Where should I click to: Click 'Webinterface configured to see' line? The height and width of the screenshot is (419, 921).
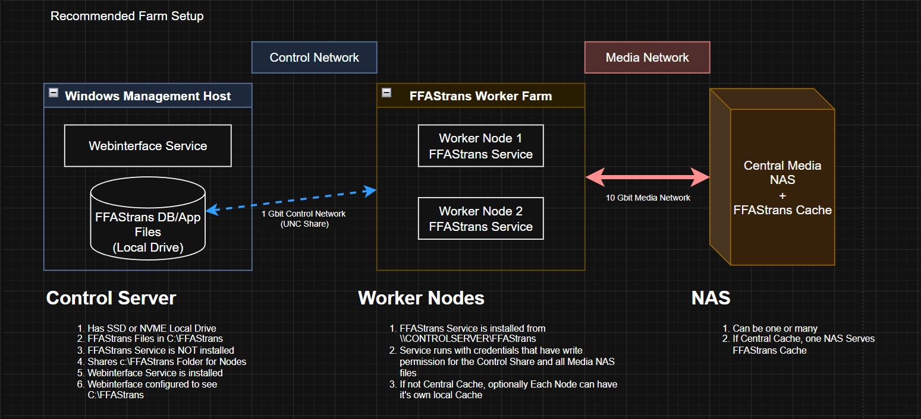(152, 384)
